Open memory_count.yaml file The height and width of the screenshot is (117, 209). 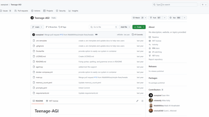(x=44, y=83)
